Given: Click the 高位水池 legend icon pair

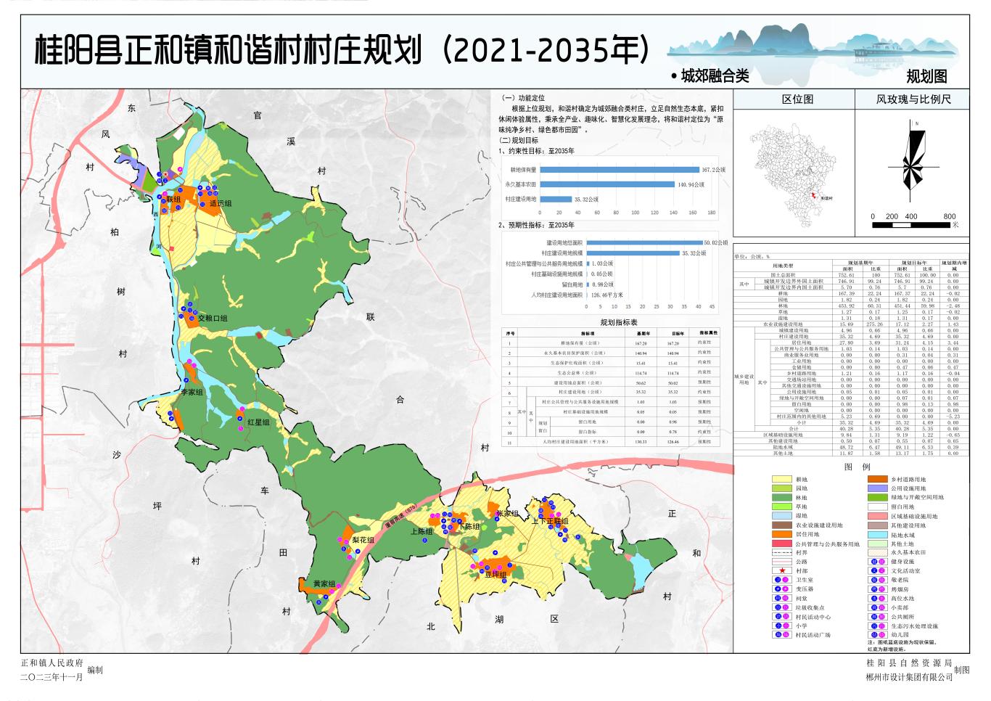Looking at the screenshot, I should coord(878,599).
